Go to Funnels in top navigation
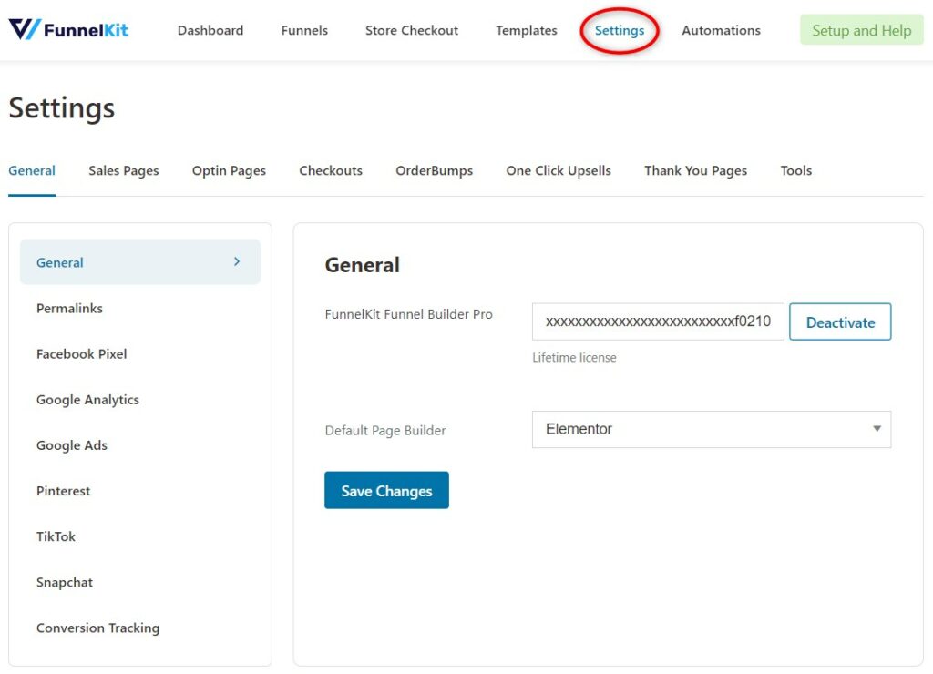933x674 pixels. click(x=304, y=30)
